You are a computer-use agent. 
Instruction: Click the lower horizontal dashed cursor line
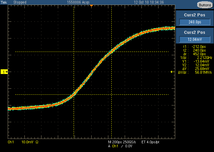coord(92,94)
